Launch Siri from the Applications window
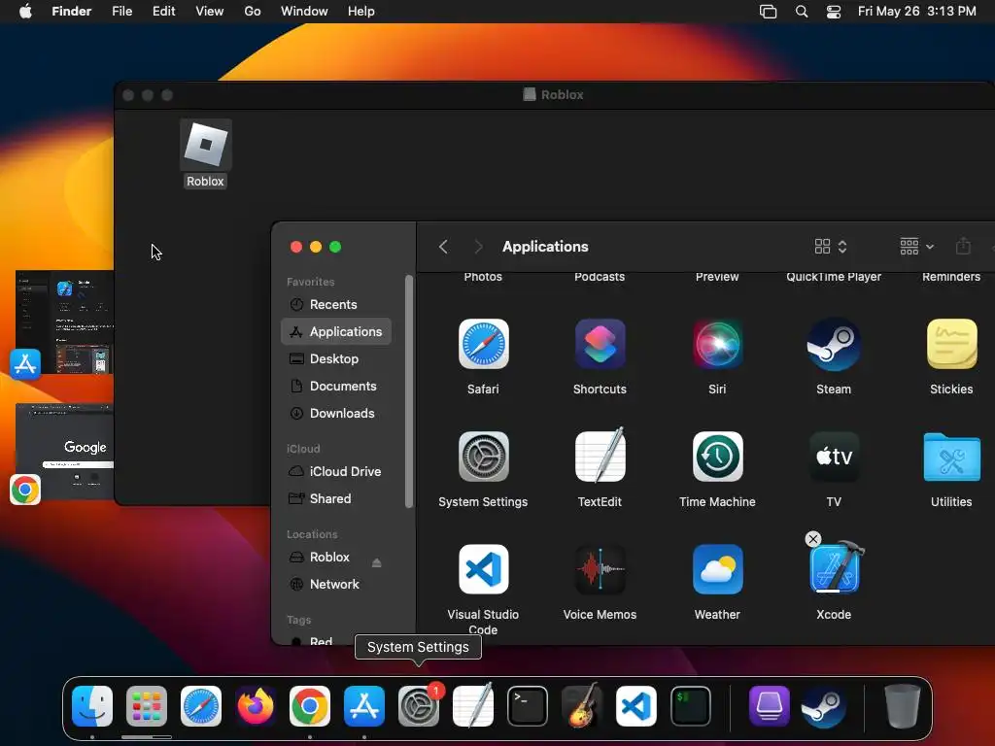995x746 pixels. [x=717, y=344]
